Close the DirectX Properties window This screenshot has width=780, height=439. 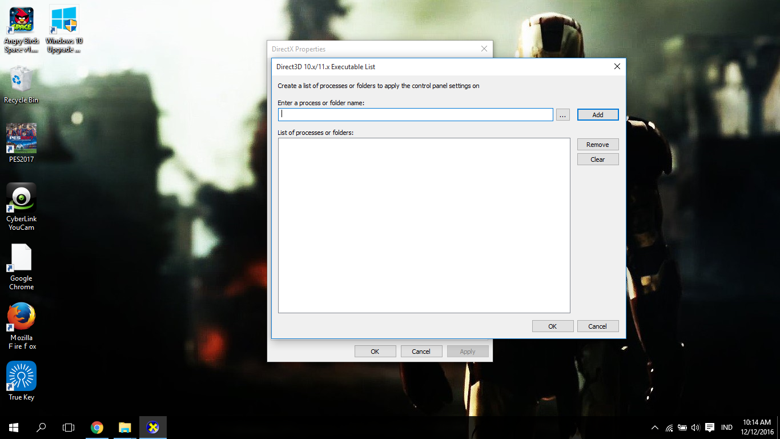[x=484, y=49]
